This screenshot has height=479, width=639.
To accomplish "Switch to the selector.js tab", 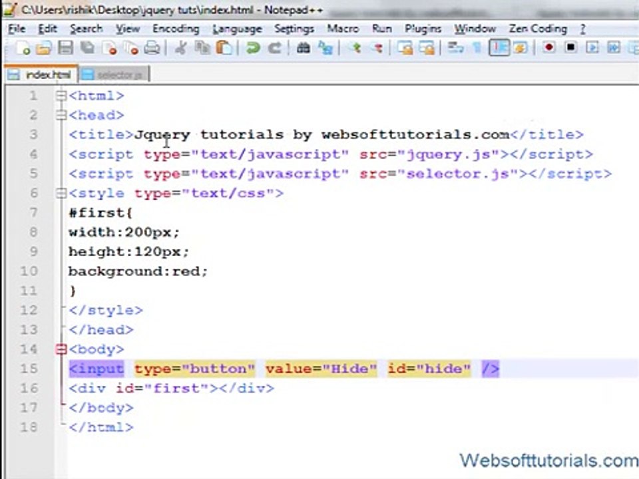I will 114,75.
